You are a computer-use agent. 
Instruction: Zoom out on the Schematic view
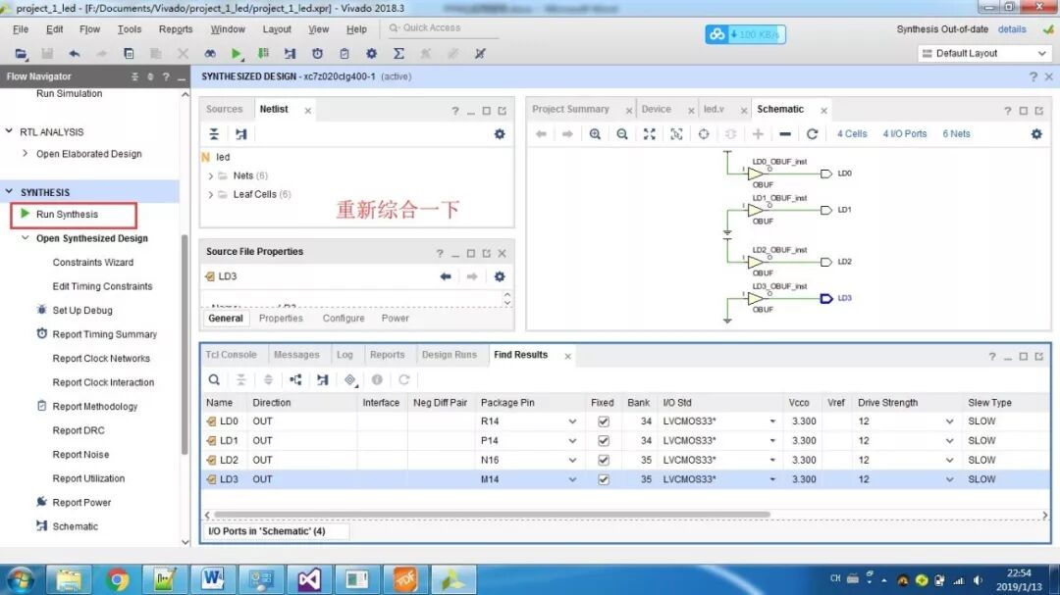tap(622, 133)
